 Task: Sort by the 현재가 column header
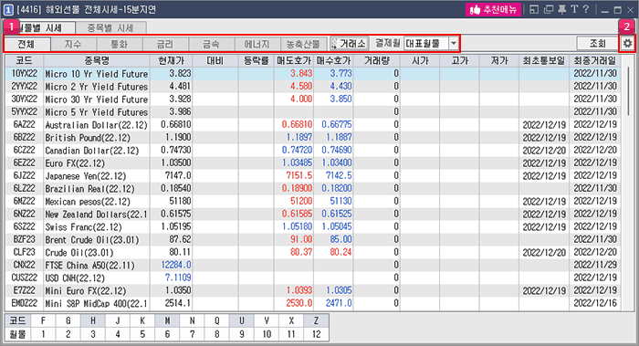[x=172, y=61]
